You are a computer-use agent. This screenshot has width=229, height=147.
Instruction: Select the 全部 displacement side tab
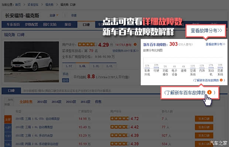tap(8, 119)
